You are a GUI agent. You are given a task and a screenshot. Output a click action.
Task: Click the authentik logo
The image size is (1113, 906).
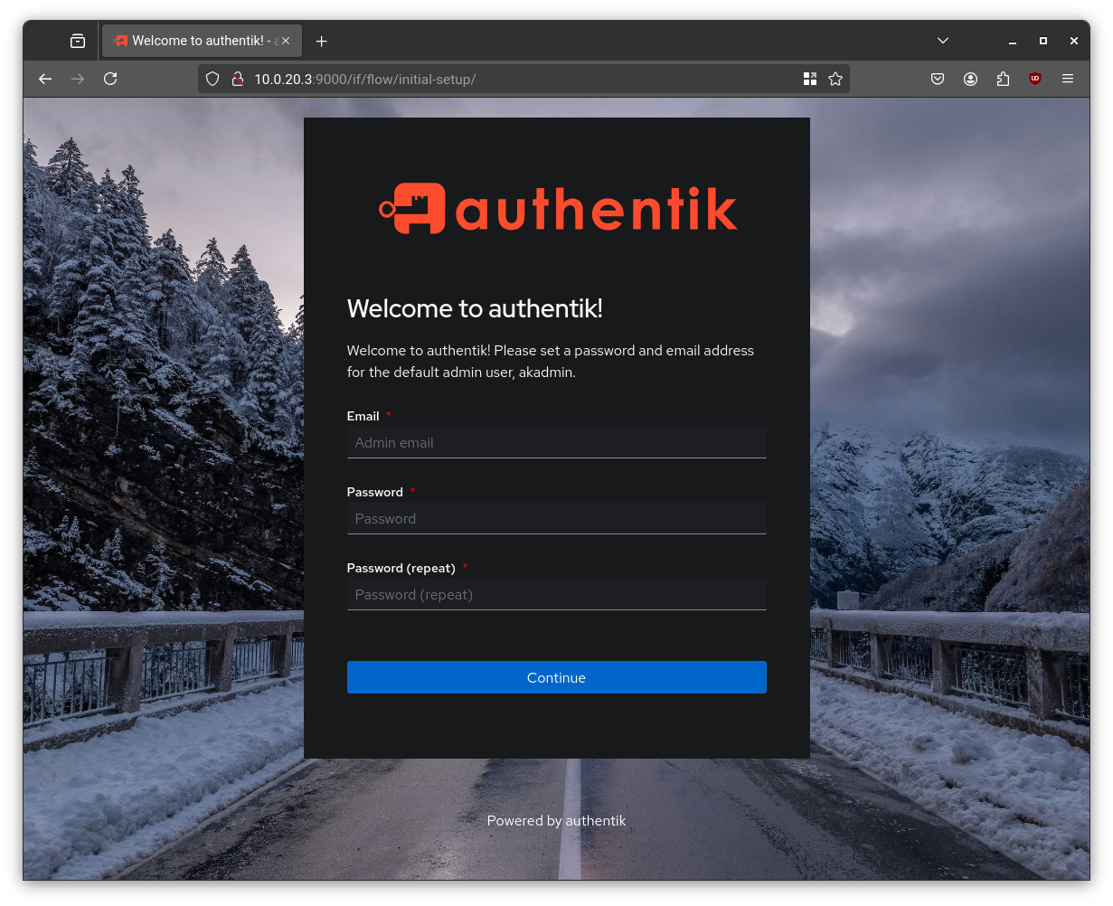(x=558, y=209)
